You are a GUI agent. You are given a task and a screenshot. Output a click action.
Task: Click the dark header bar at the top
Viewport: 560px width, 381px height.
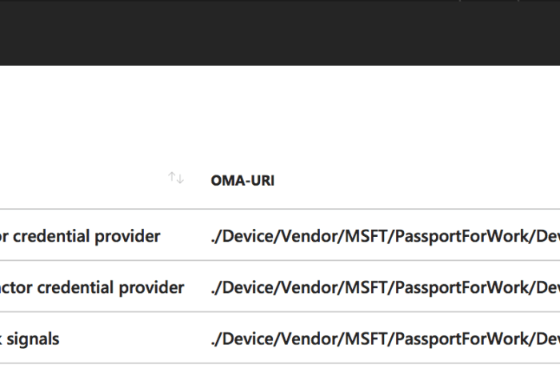coord(280,32)
